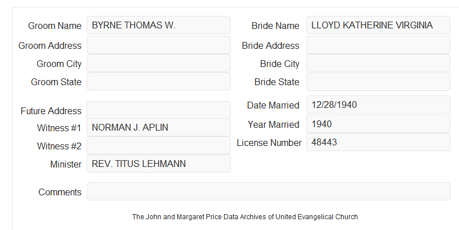The width and height of the screenshot is (459, 230).
Task: Click Witness #1 field with Norman J. Aplin
Action: coord(159,127)
